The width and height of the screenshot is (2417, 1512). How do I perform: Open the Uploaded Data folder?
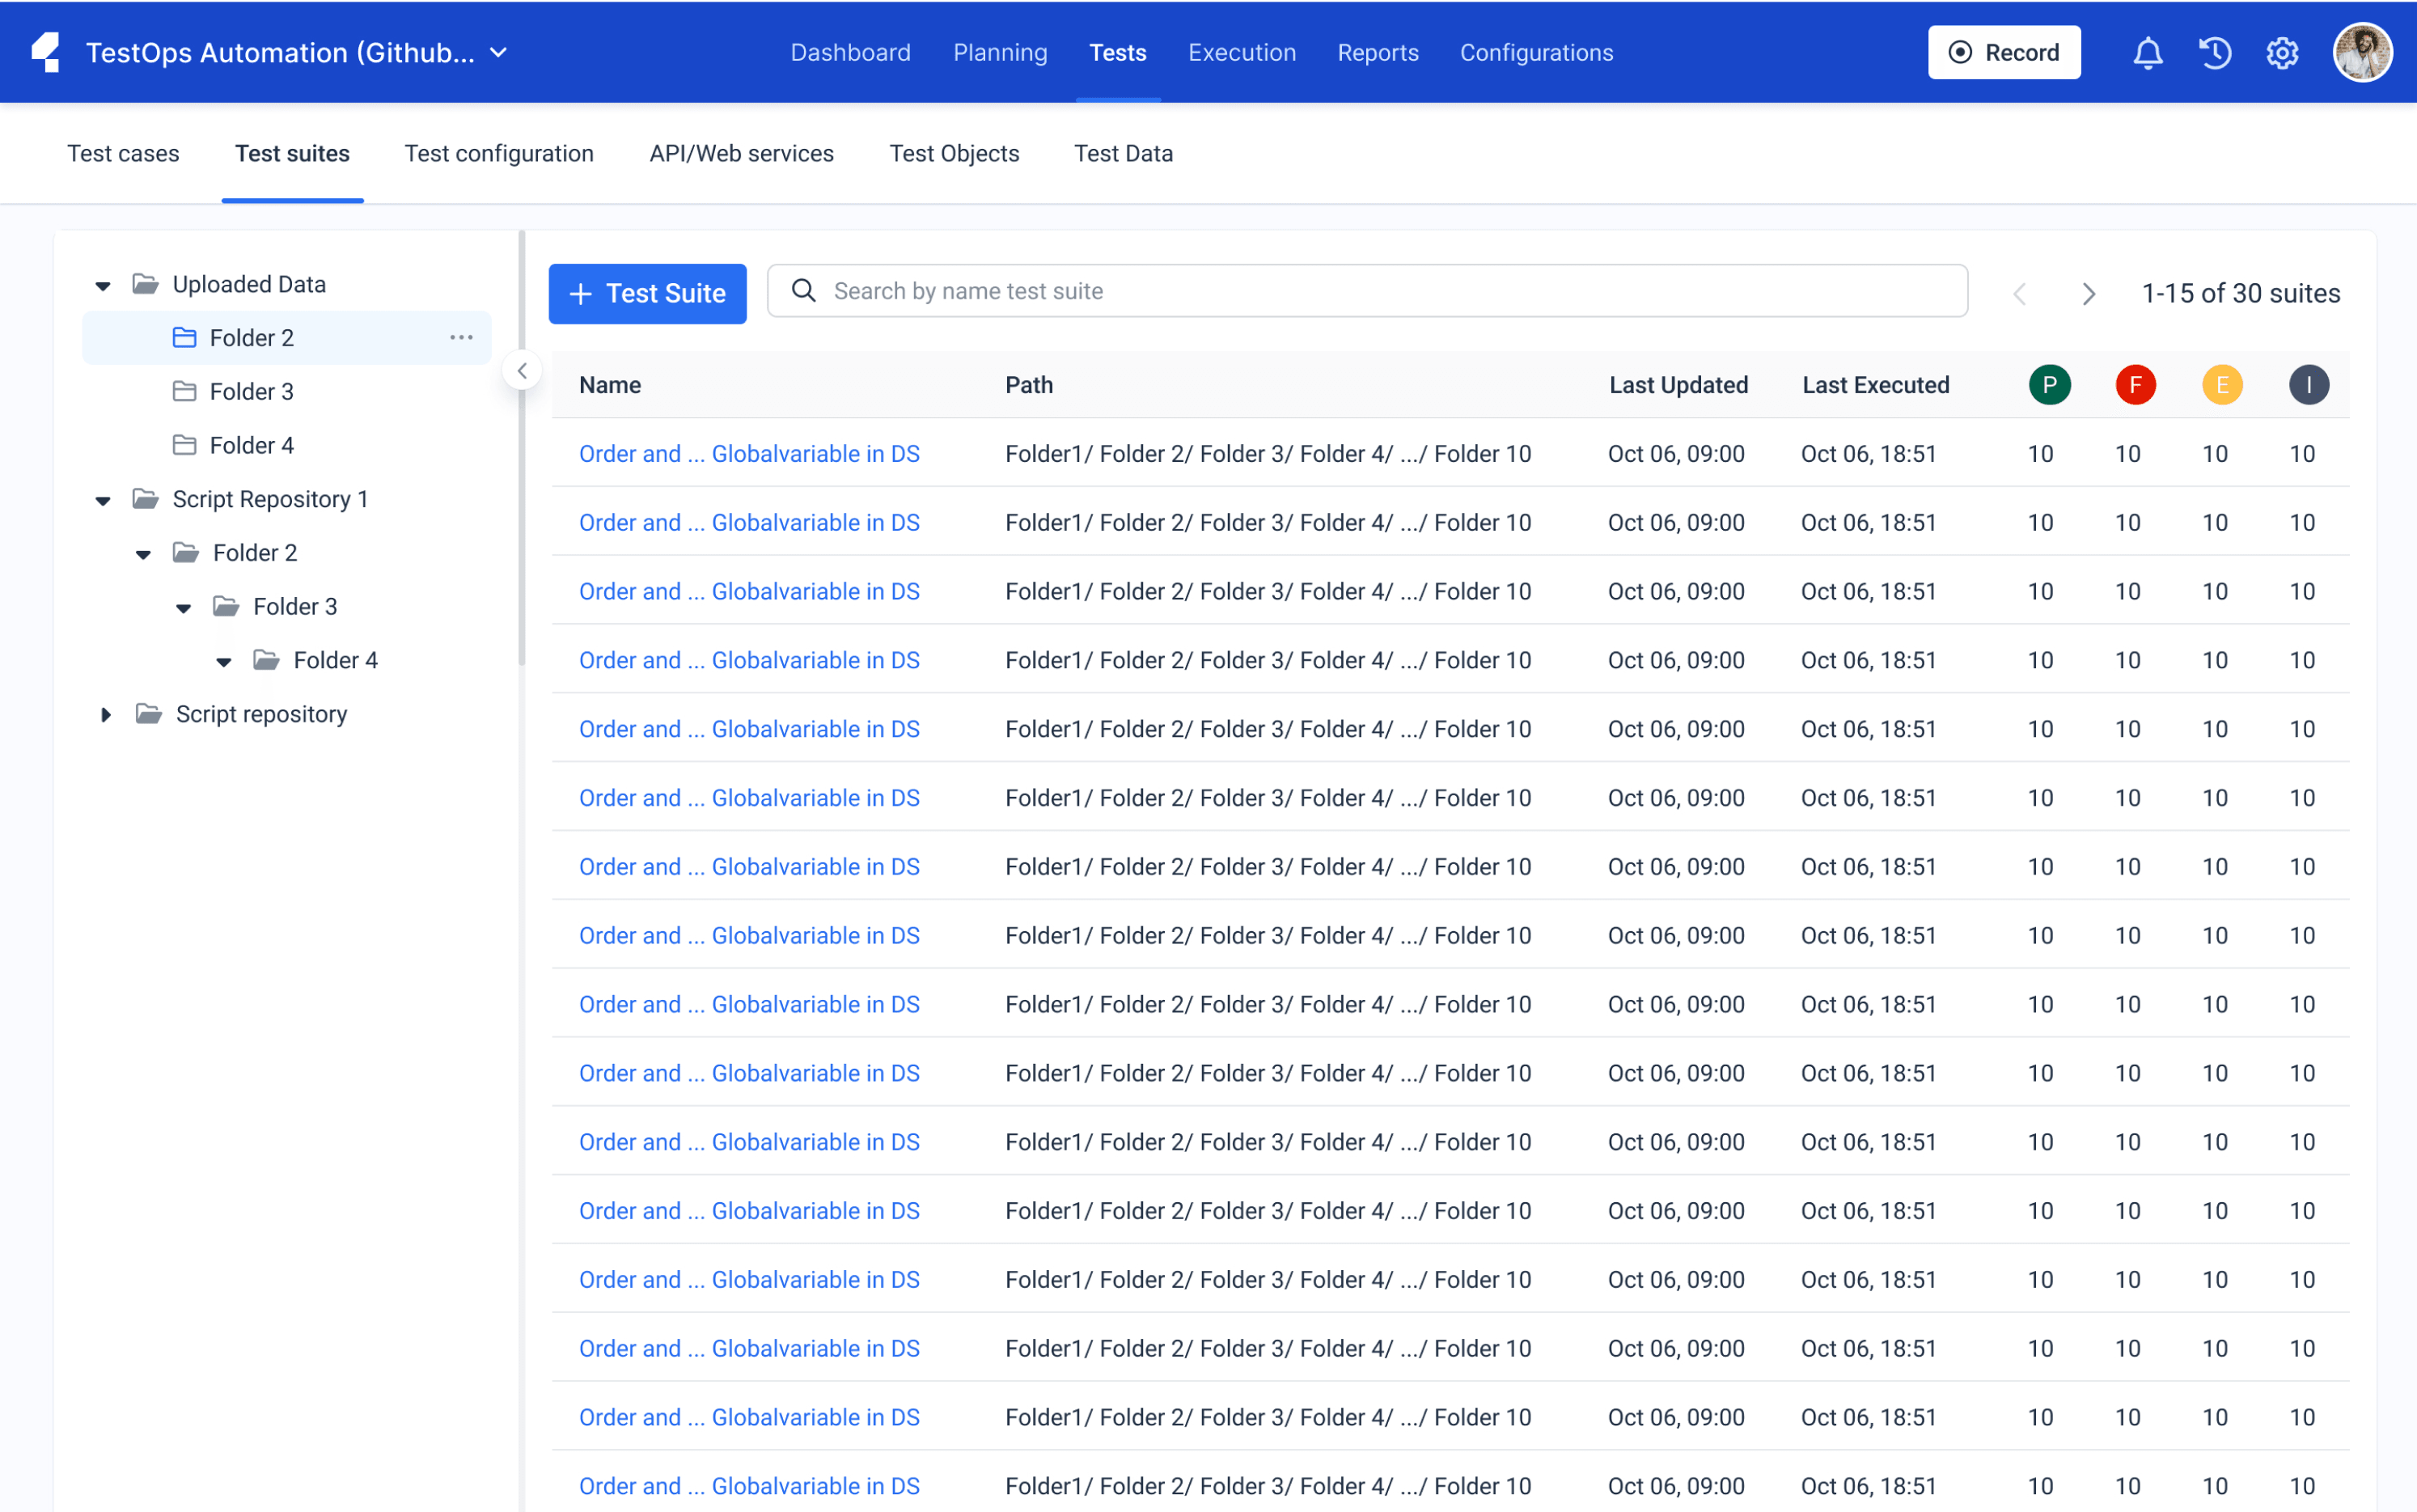pos(249,284)
